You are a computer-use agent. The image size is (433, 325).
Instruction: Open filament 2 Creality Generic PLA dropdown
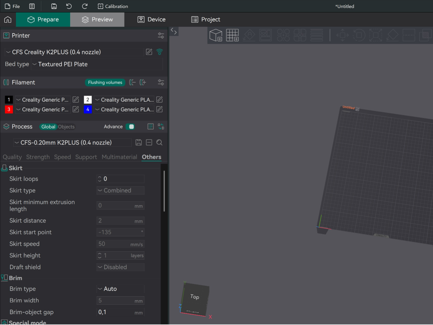(x=124, y=100)
